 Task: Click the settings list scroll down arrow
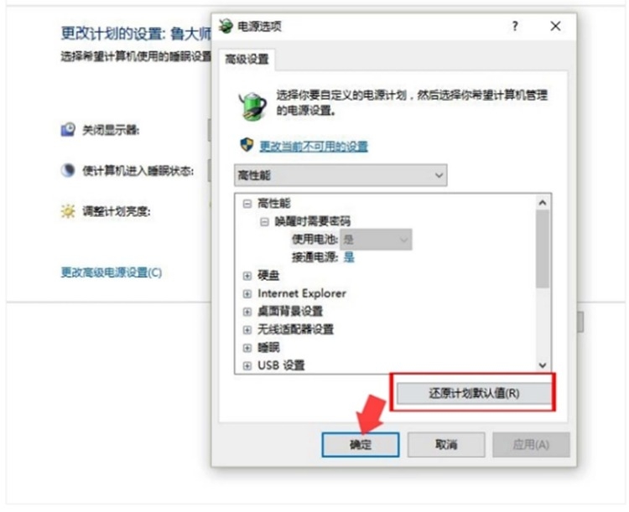[543, 365]
